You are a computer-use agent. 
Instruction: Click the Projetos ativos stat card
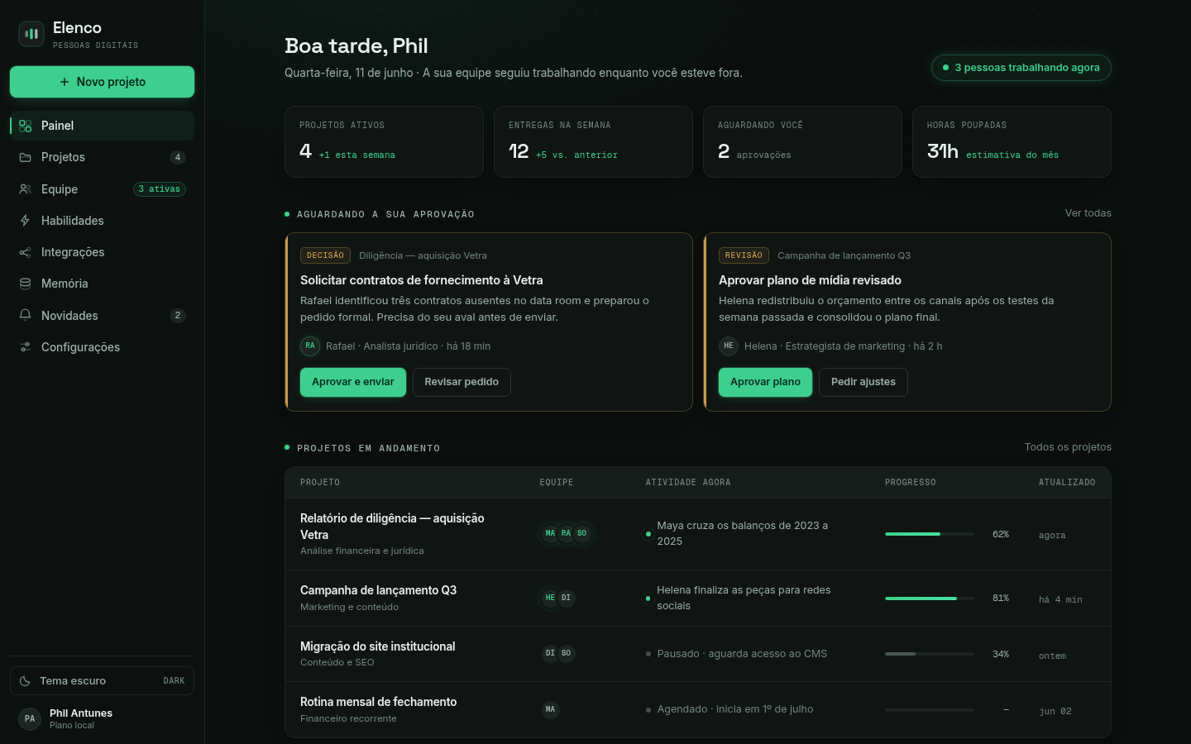[x=384, y=141]
